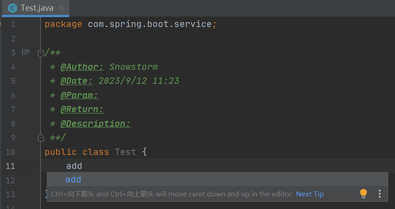This screenshot has width=395, height=209.
Task: Click the class name Test in the declaration
Action: click(x=126, y=152)
